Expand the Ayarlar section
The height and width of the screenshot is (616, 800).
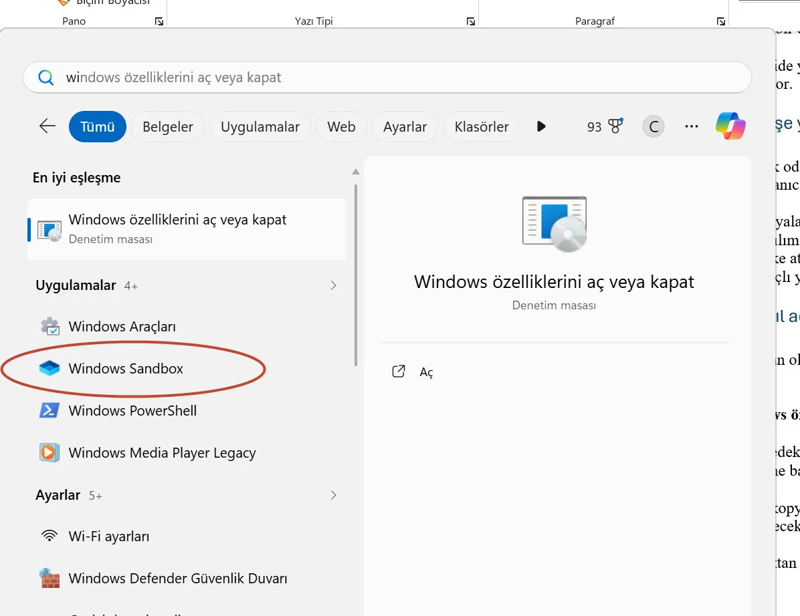pos(333,494)
